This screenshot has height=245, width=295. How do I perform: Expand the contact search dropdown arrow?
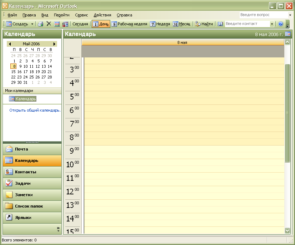click(272, 24)
